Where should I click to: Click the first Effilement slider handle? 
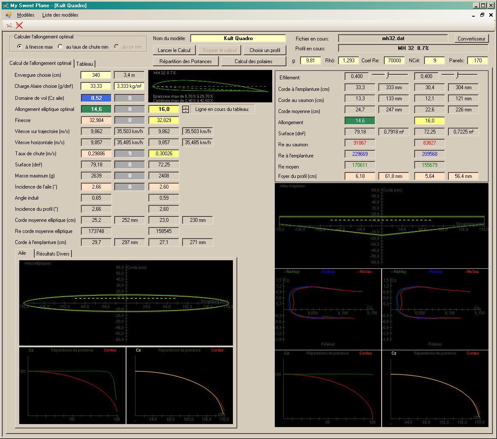(x=387, y=76)
